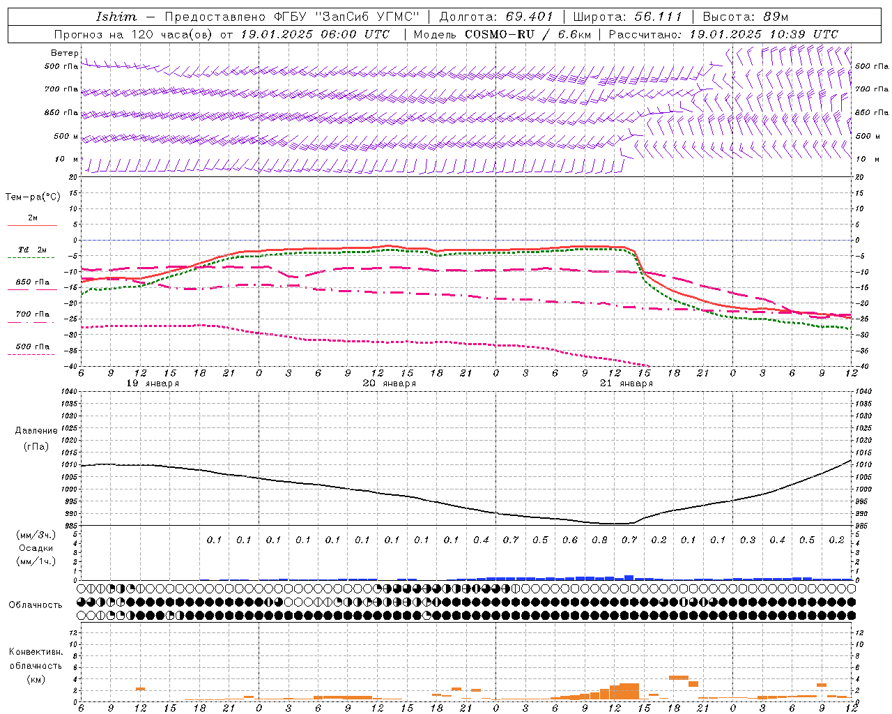
Task: Click the 'Ветер' wind panel label
Action: coord(65,53)
